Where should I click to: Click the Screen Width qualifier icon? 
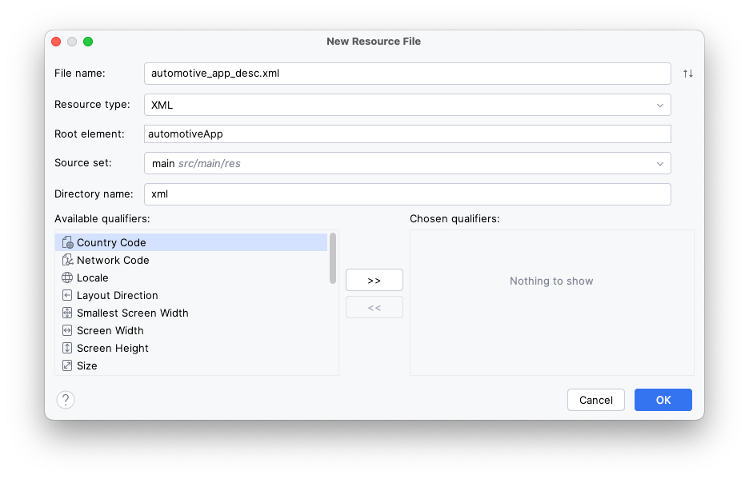(x=67, y=330)
